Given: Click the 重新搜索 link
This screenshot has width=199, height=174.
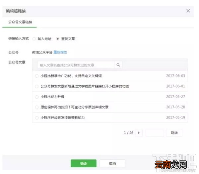Looking at the screenshot, I should pos(60,52).
